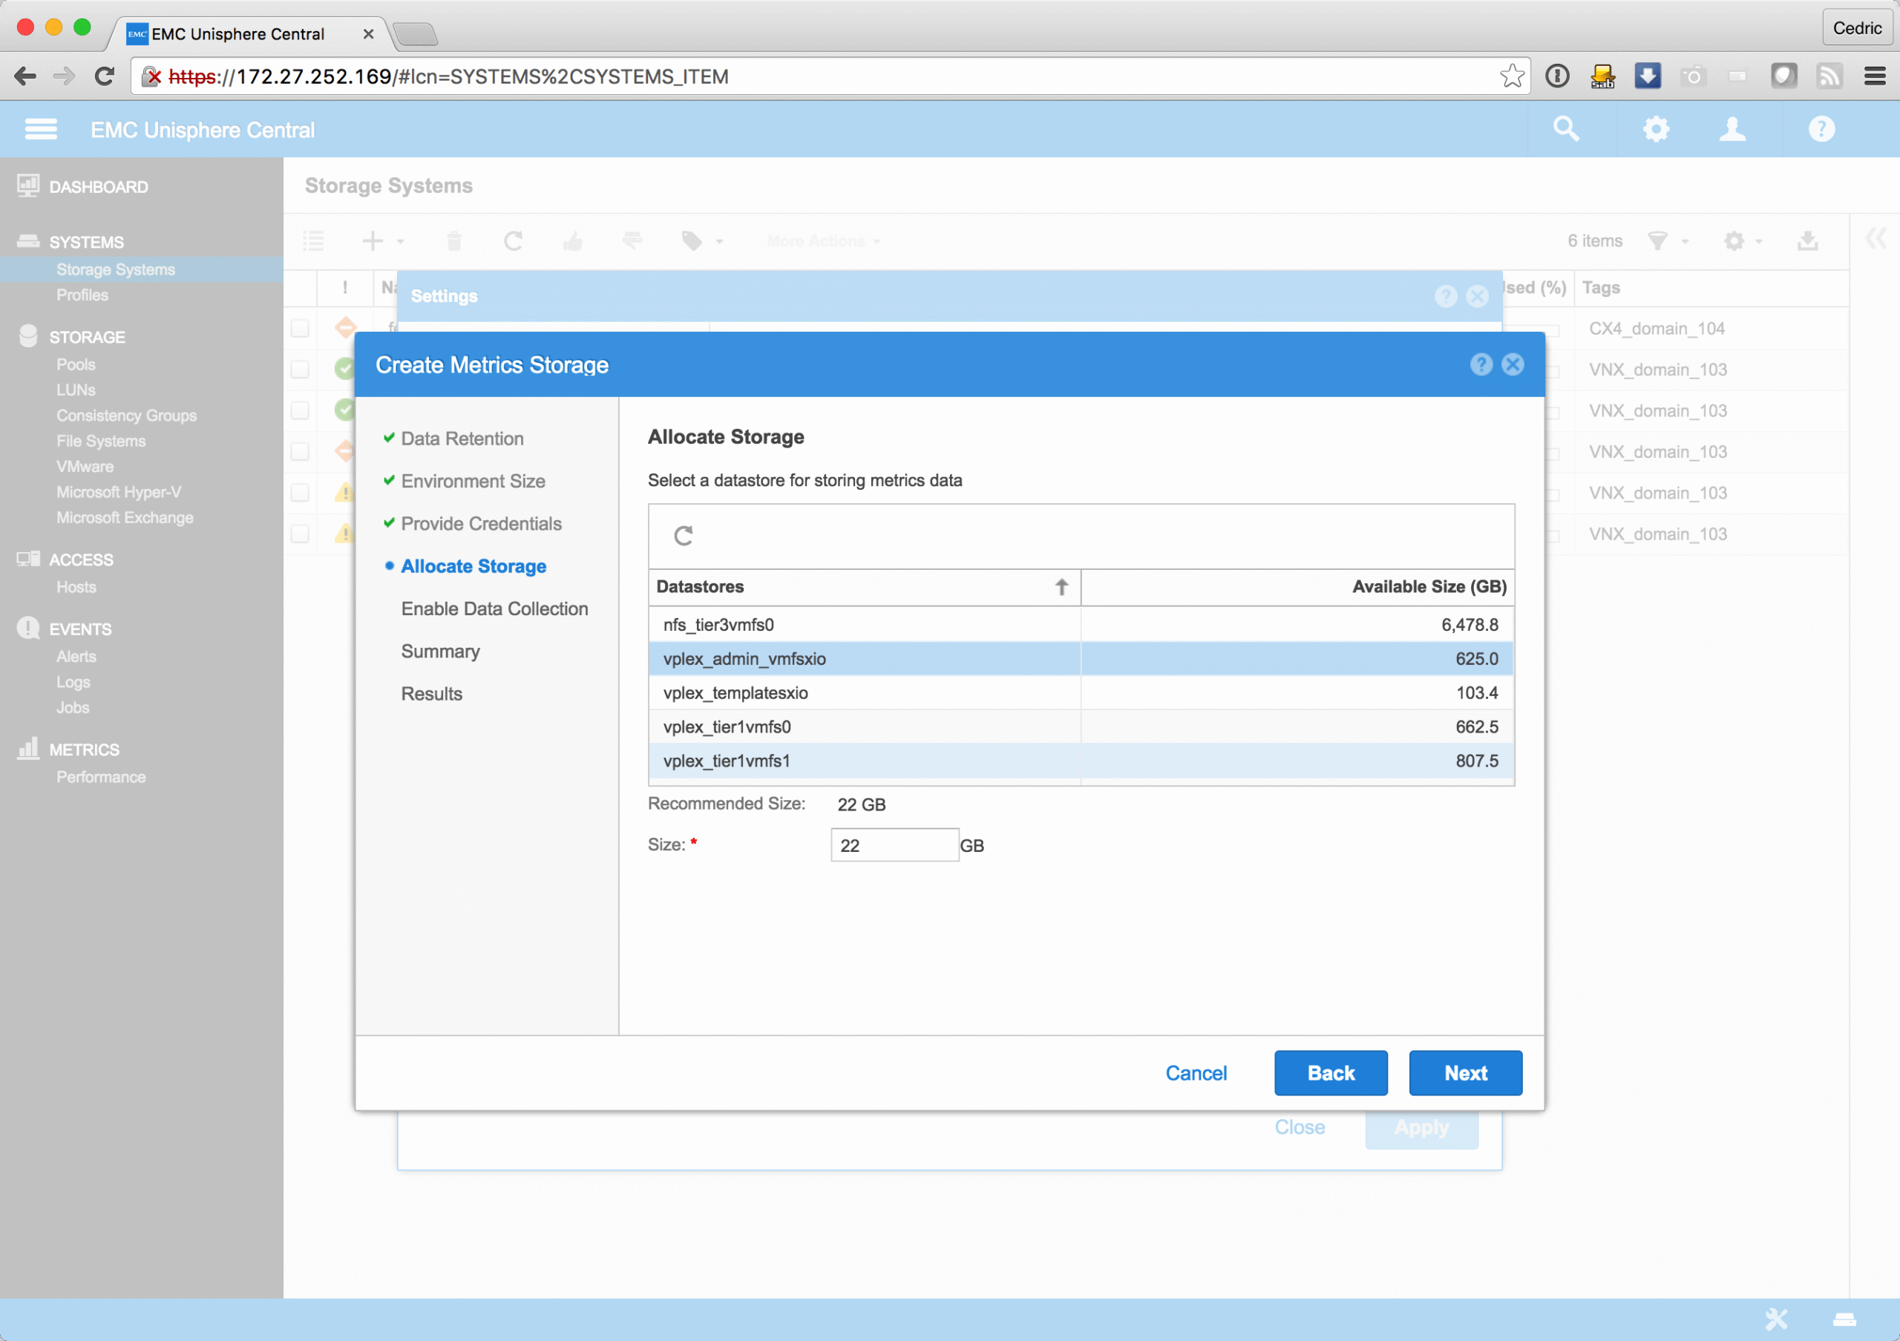
Task: Click the export download icon in toolbar
Action: (x=1807, y=240)
